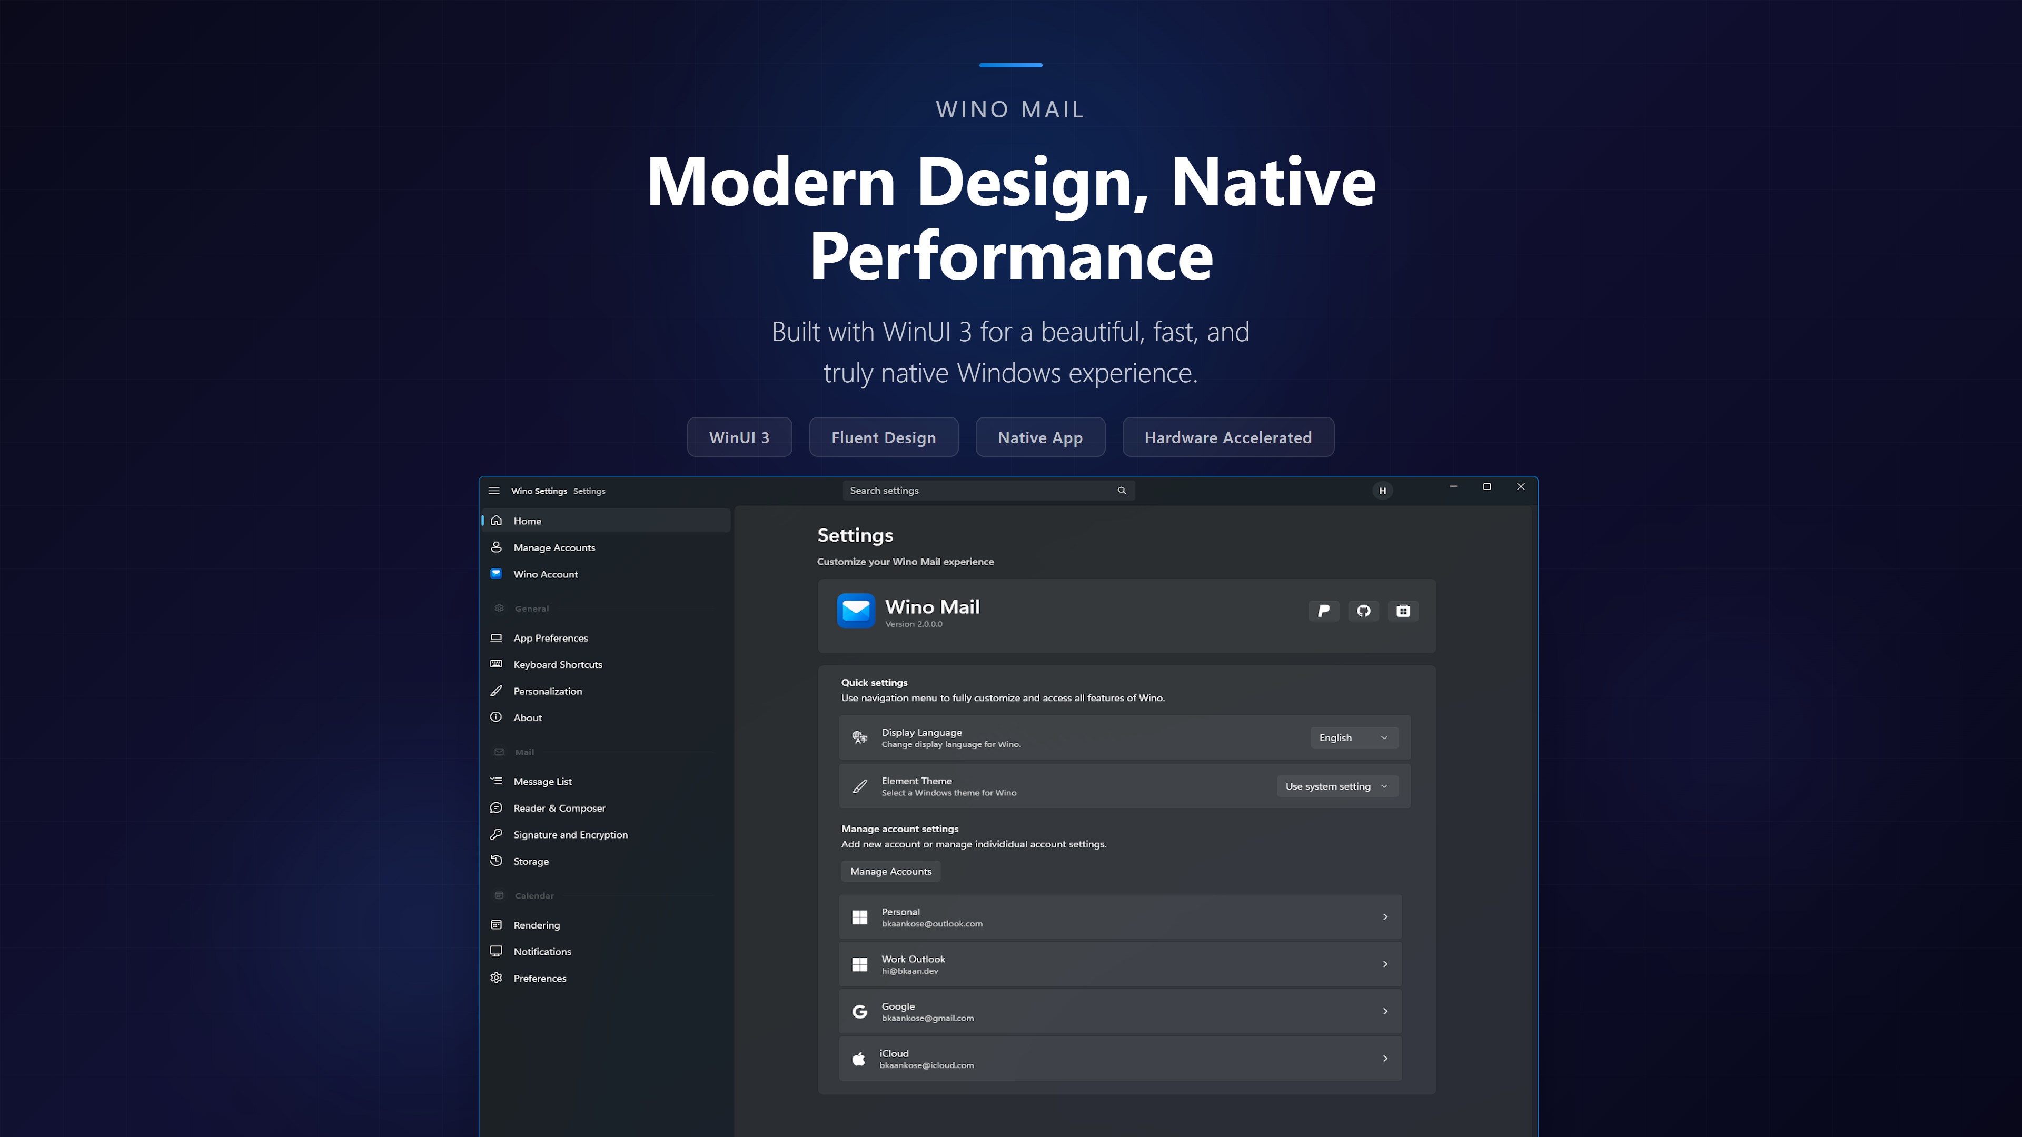Open calendar Preferences settings
The height and width of the screenshot is (1137, 2022).
(x=606, y=978)
